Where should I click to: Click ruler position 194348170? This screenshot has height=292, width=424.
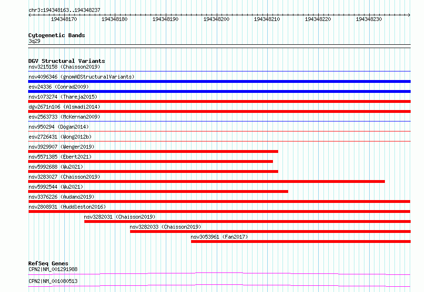pyautogui.click(x=64, y=19)
